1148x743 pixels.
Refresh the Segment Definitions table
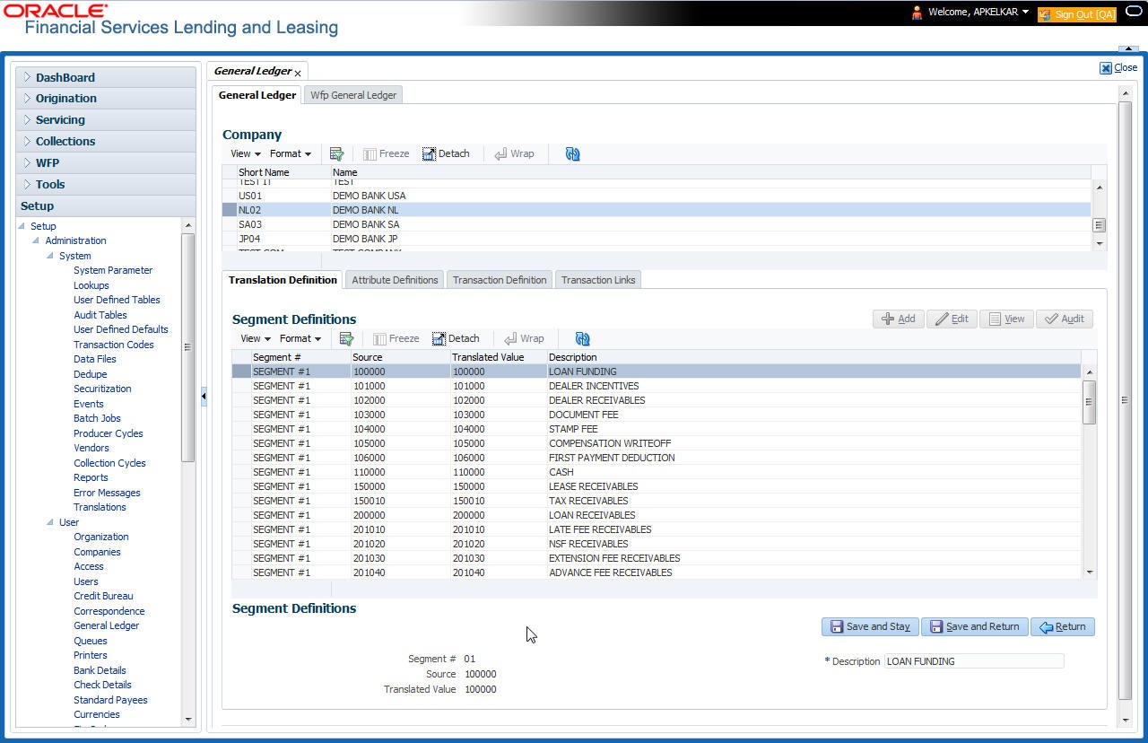coord(583,338)
